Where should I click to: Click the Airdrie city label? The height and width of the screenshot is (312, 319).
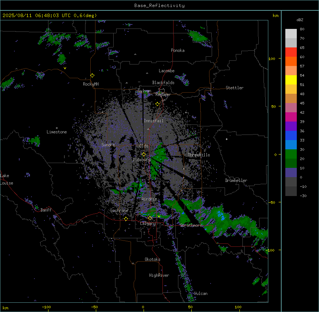[x=150, y=199]
